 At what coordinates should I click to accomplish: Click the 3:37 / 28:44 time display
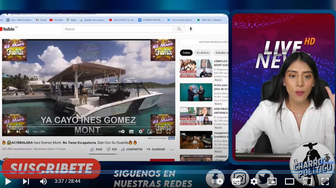67,181
